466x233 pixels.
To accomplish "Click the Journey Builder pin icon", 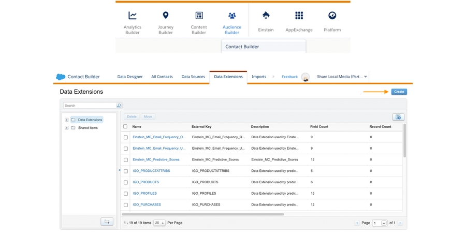I will pos(166,16).
